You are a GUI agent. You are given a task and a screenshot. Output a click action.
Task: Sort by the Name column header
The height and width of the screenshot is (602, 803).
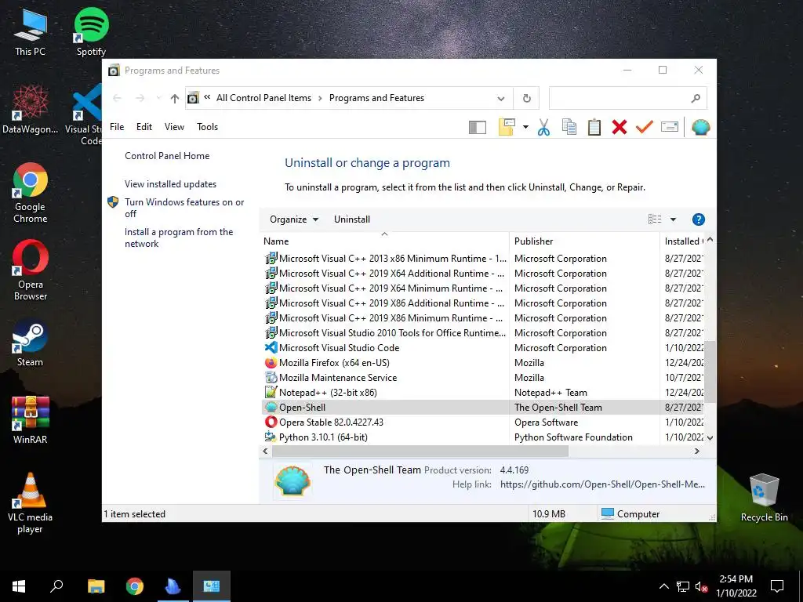[x=384, y=241]
